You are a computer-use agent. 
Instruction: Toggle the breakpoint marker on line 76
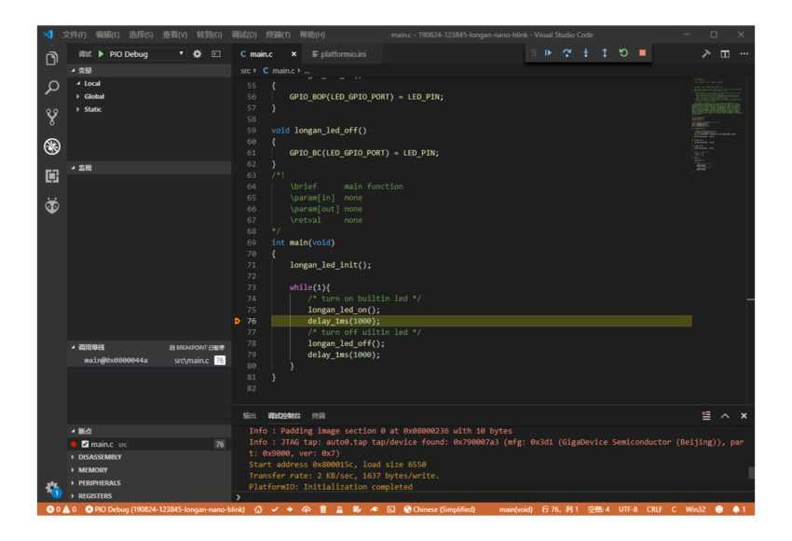[238, 321]
